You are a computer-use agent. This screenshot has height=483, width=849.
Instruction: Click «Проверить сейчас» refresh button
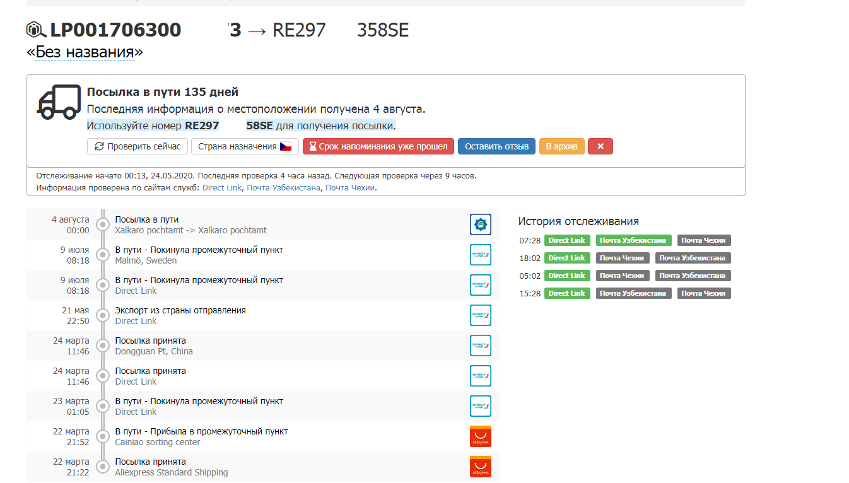coord(138,146)
